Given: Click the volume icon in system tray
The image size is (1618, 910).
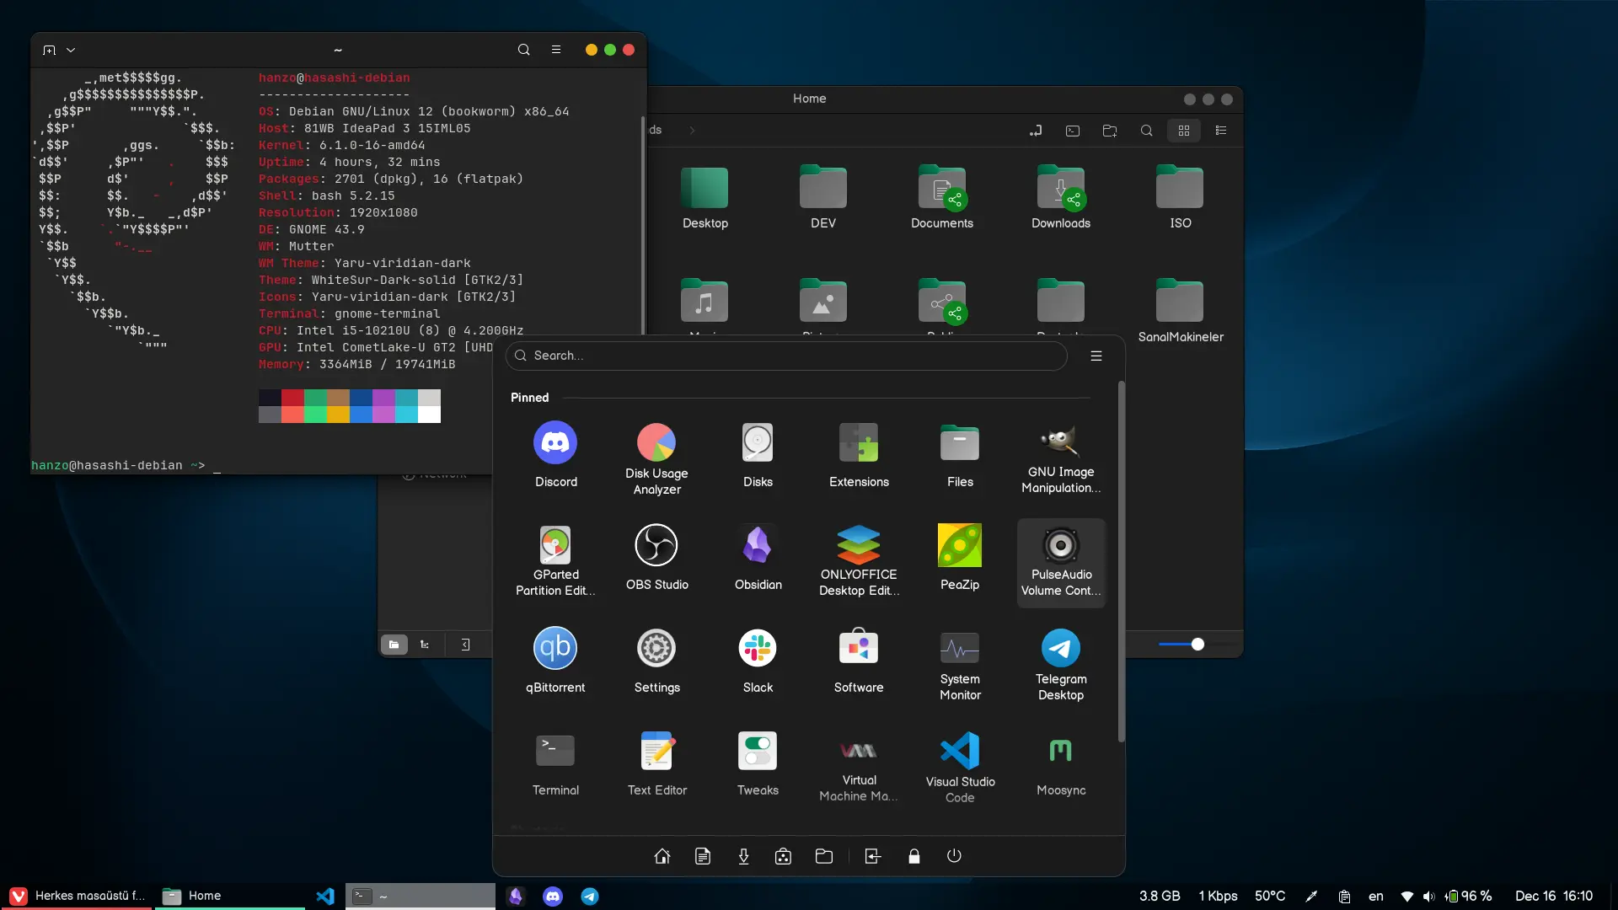Looking at the screenshot, I should click(x=1428, y=896).
